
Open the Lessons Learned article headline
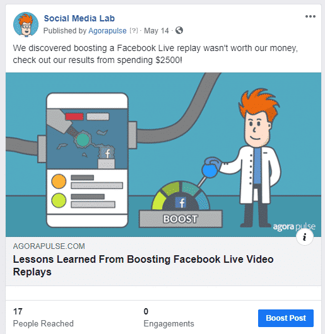(143, 265)
